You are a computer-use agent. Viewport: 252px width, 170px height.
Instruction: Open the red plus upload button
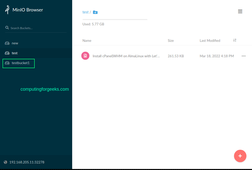[x=240, y=156]
